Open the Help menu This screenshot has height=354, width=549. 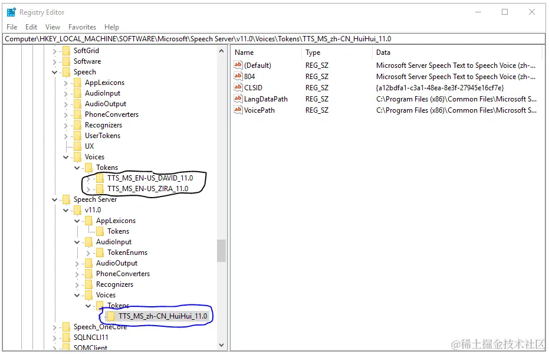[111, 27]
